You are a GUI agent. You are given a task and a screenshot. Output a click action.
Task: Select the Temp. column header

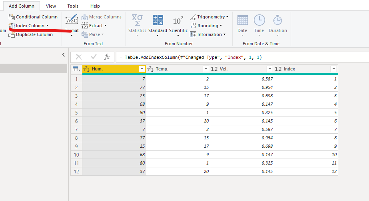pos(178,69)
